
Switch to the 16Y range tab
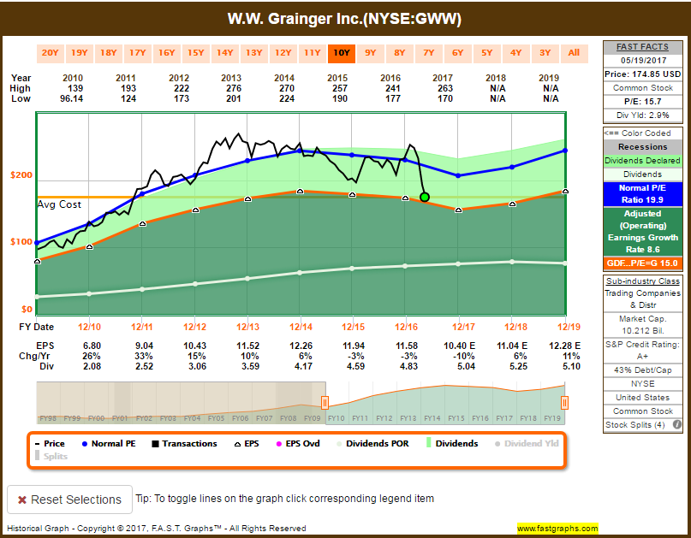[167, 53]
